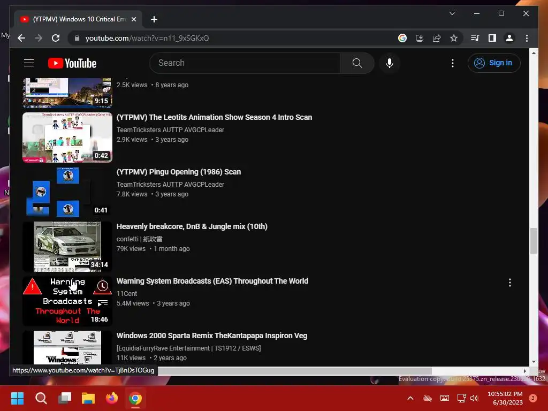This screenshot has width=548, height=411.
Task: Add Warning System video to queue
Action: [102, 303]
